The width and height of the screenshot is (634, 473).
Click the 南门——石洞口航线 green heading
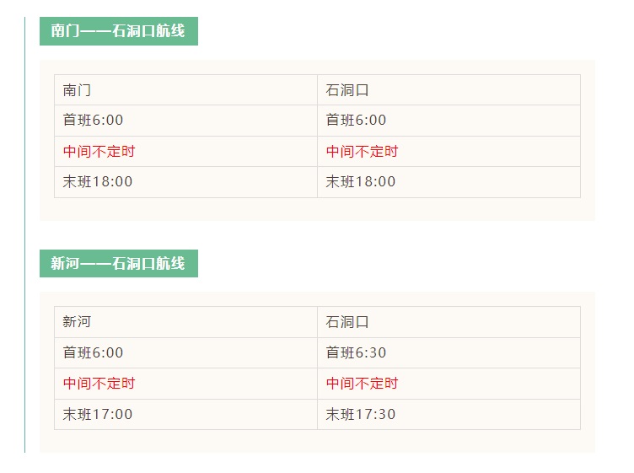coord(118,31)
